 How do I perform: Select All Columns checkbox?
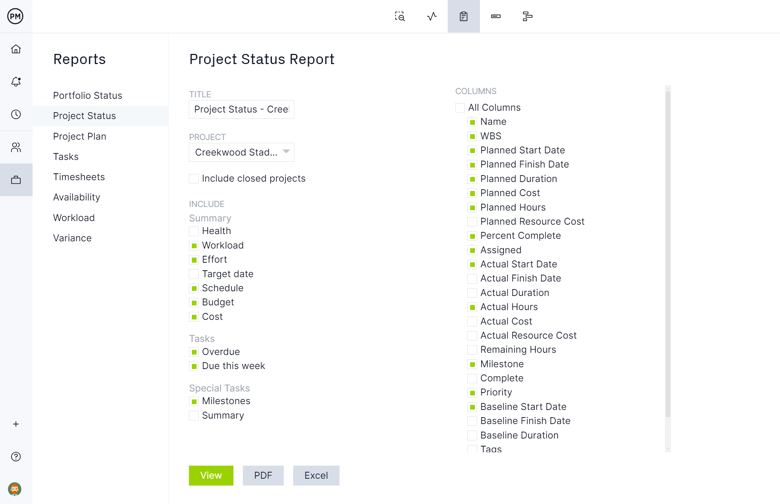click(459, 107)
